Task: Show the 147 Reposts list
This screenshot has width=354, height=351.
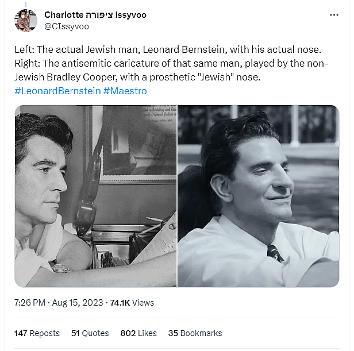Action: [x=37, y=333]
